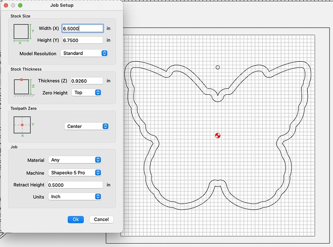Open the Zero Height dropdown
This screenshot has width=333, height=247.
(x=87, y=92)
